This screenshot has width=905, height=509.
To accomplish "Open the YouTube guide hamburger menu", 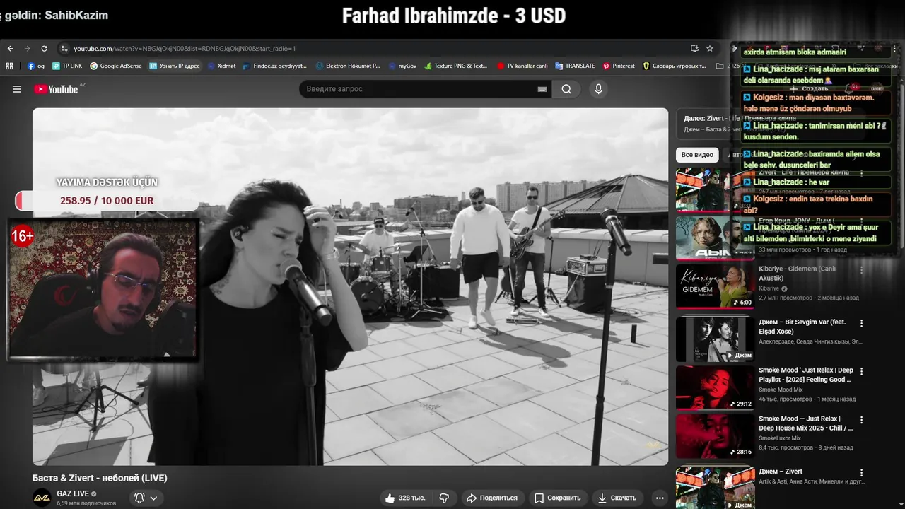I will tap(17, 89).
